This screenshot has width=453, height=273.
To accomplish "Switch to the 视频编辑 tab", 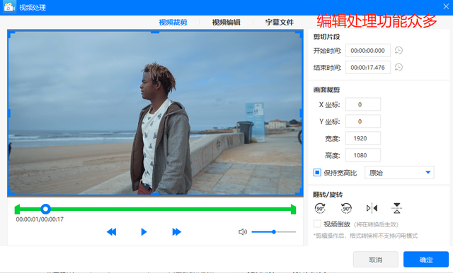I will 226,22.
